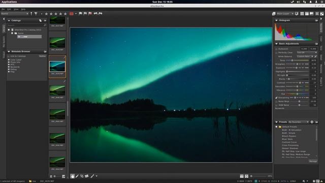This screenshot has height=183, width=325.
Task: Open the Perfectly Clear tint dropdown
Action: tap(307, 53)
